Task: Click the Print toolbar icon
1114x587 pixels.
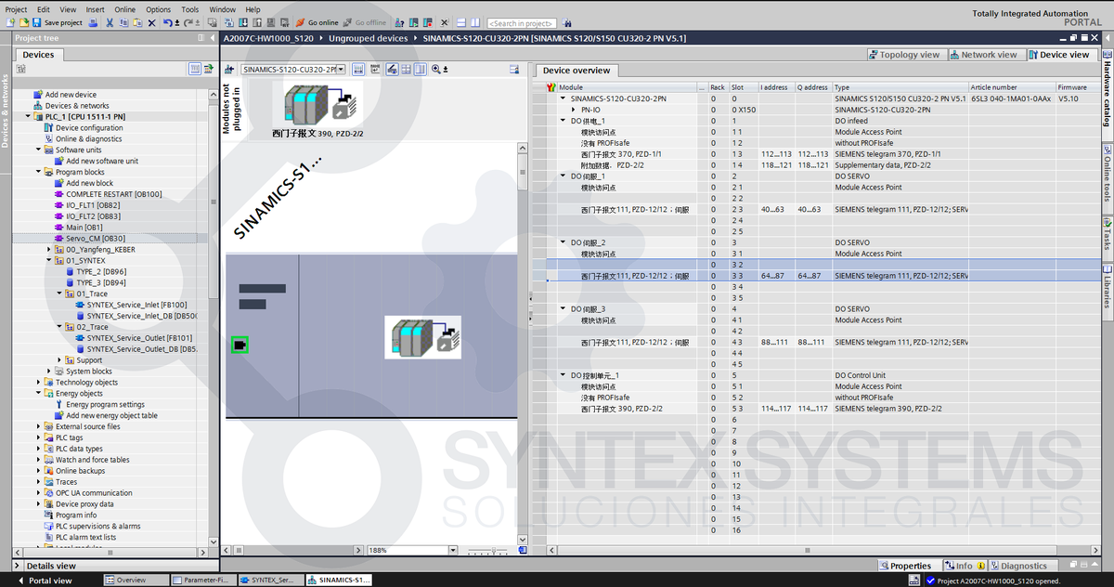Action: 94,22
